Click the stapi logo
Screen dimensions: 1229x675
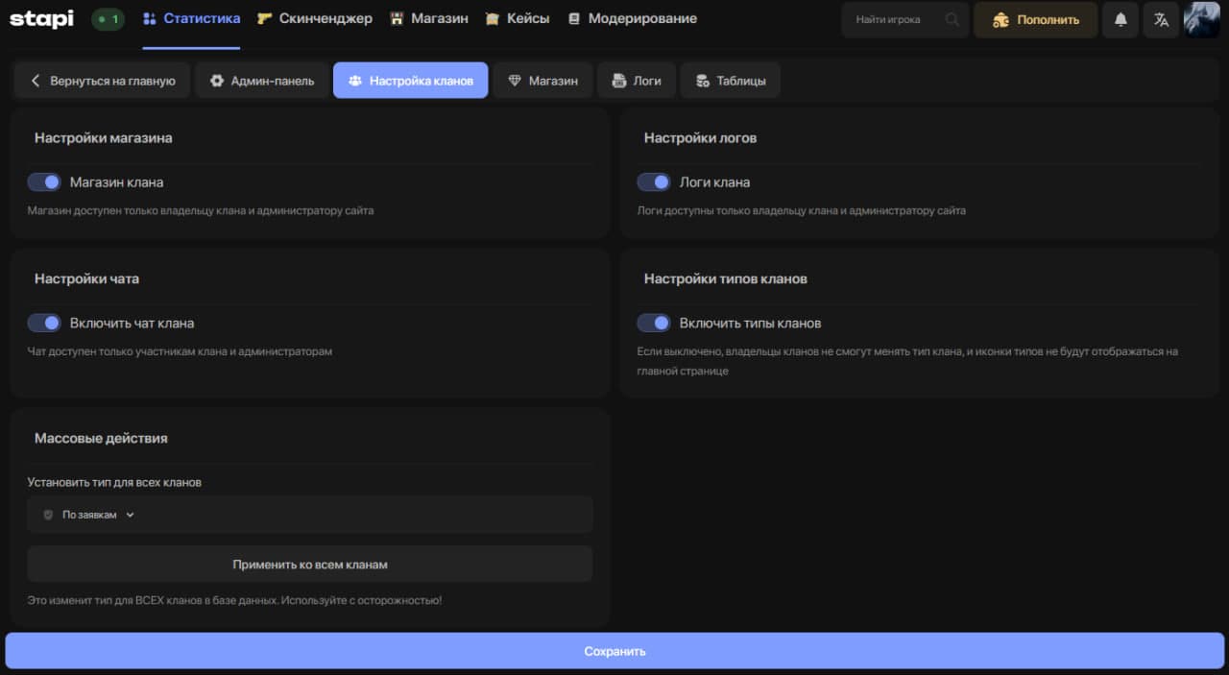click(x=41, y=18)
